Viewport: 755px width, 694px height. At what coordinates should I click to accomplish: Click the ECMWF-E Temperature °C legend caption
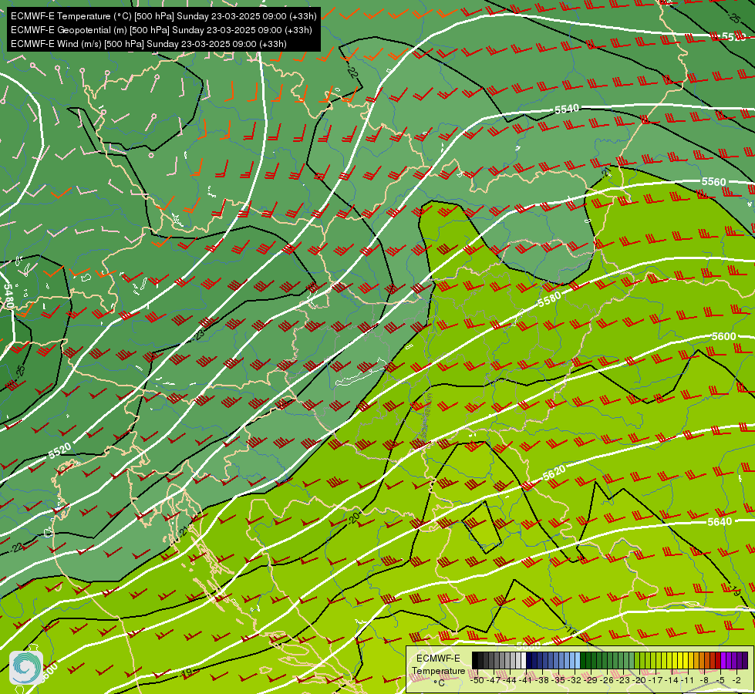438,670
